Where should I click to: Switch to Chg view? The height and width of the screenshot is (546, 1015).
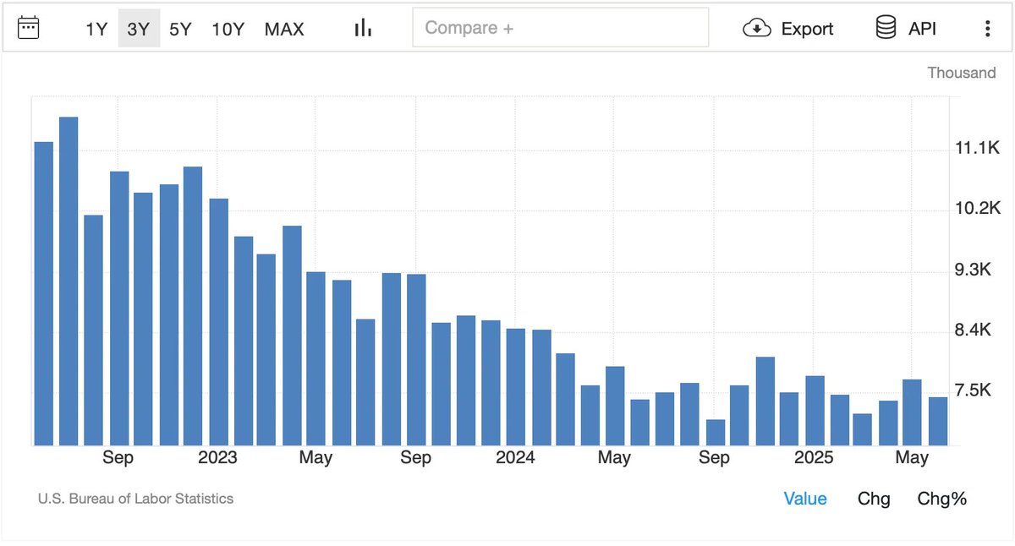click(874, 499)
